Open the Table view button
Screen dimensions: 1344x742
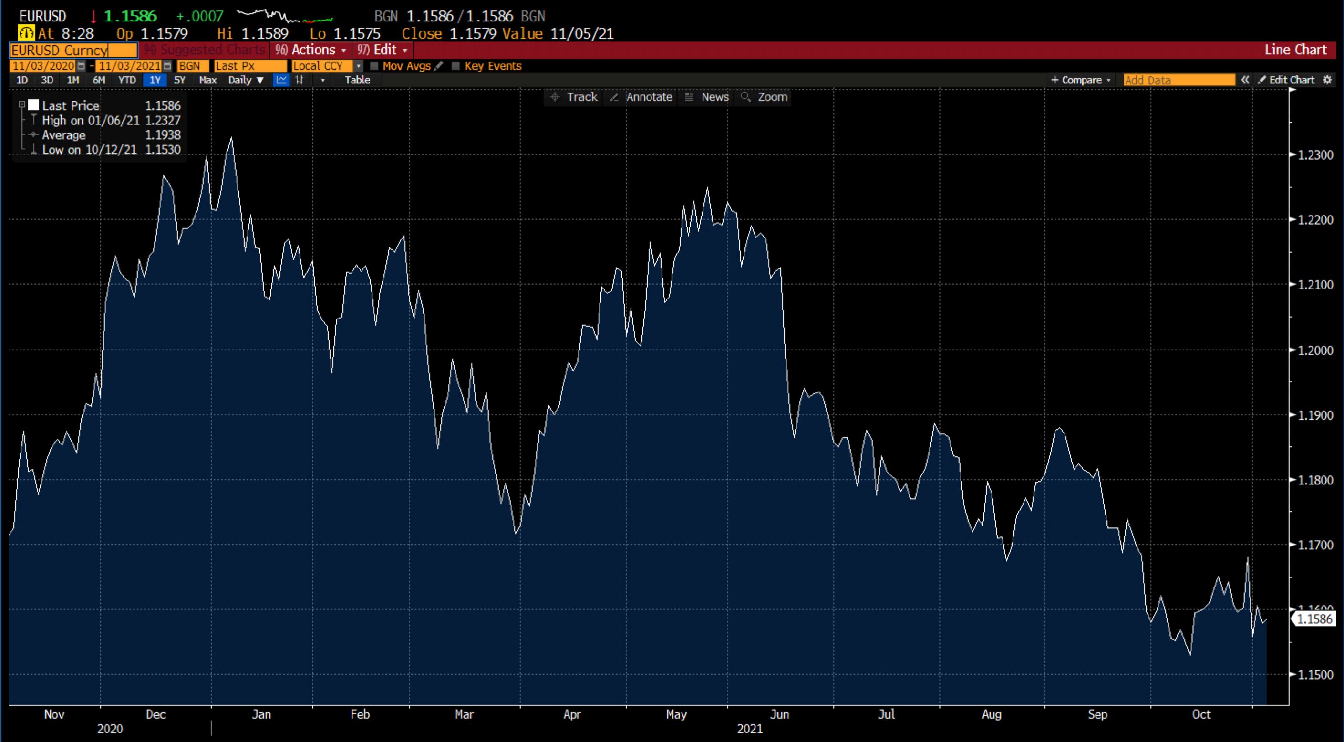357,80
